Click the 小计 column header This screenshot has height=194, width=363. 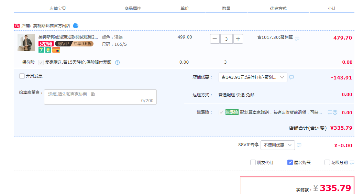[x=332, y=9]
